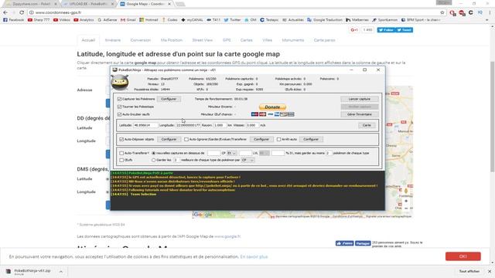Open the Gmail bookmark
This screenshot has height=278, width=495.
point(128,19)
